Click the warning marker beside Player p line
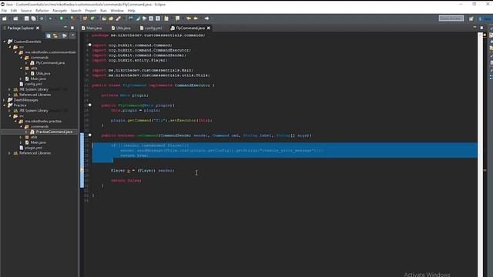This screenshot has width=493, height=277. click(x=82, y=171)
